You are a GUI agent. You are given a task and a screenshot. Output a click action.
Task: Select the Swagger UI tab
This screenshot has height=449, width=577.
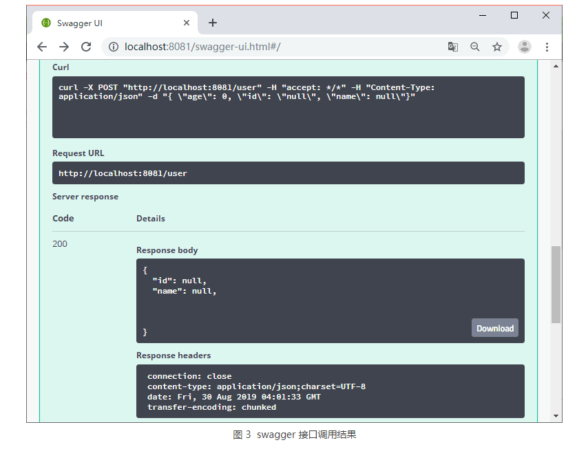click(115, 23)
